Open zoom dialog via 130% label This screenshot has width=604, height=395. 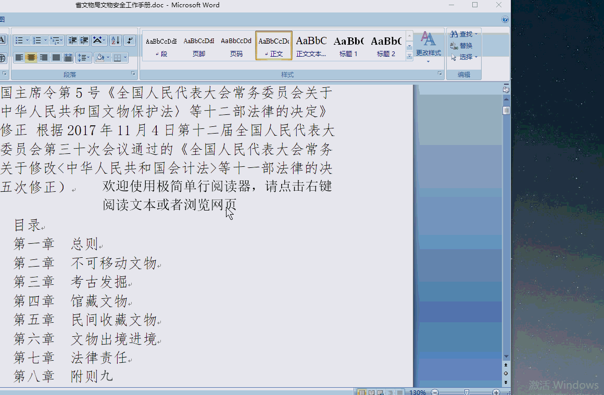pyautogui.click(x=417, y=392)
